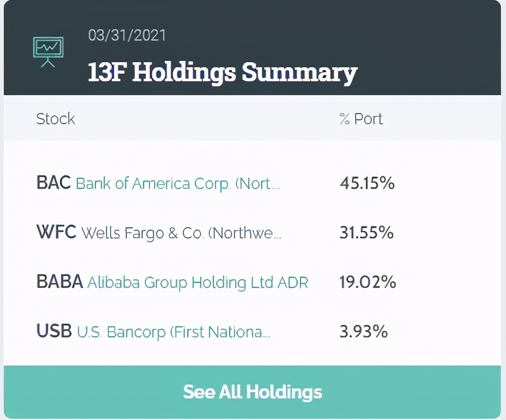
Task: Click the 31.55% portfolio value
Action: click(367, 232)
